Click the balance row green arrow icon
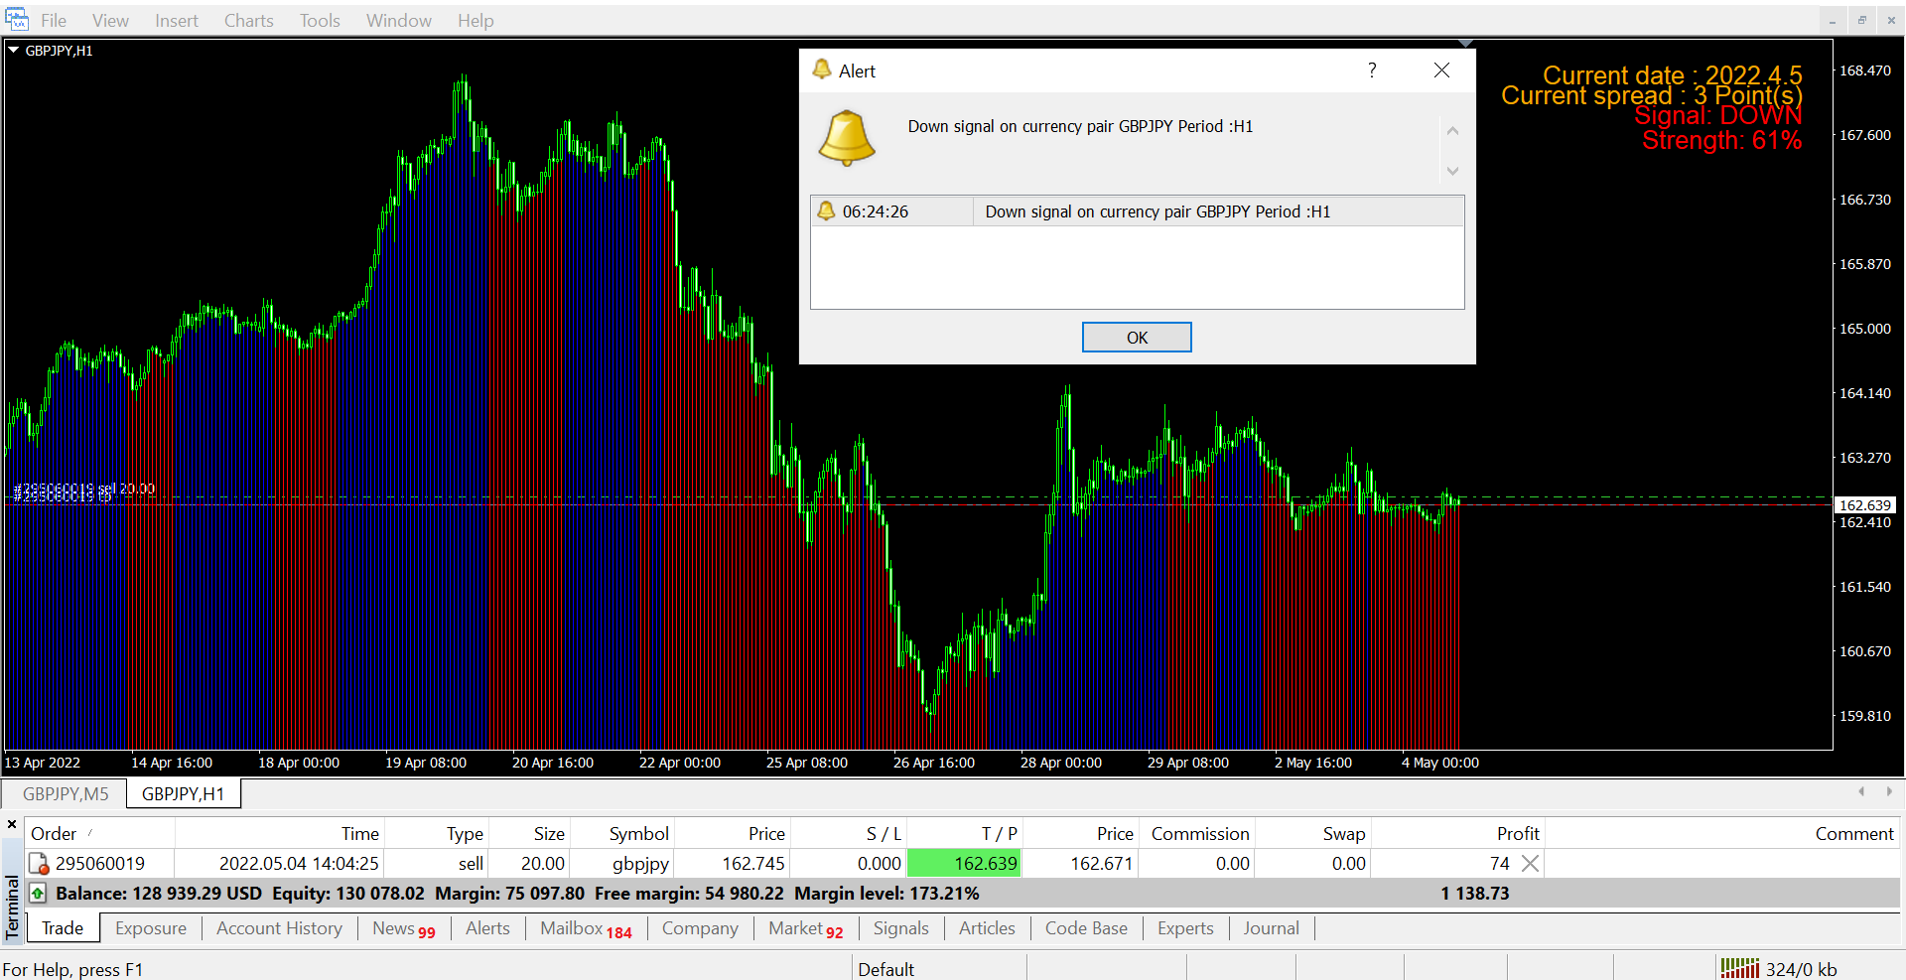The image size is (1906, 980). [x=38, y=894]
